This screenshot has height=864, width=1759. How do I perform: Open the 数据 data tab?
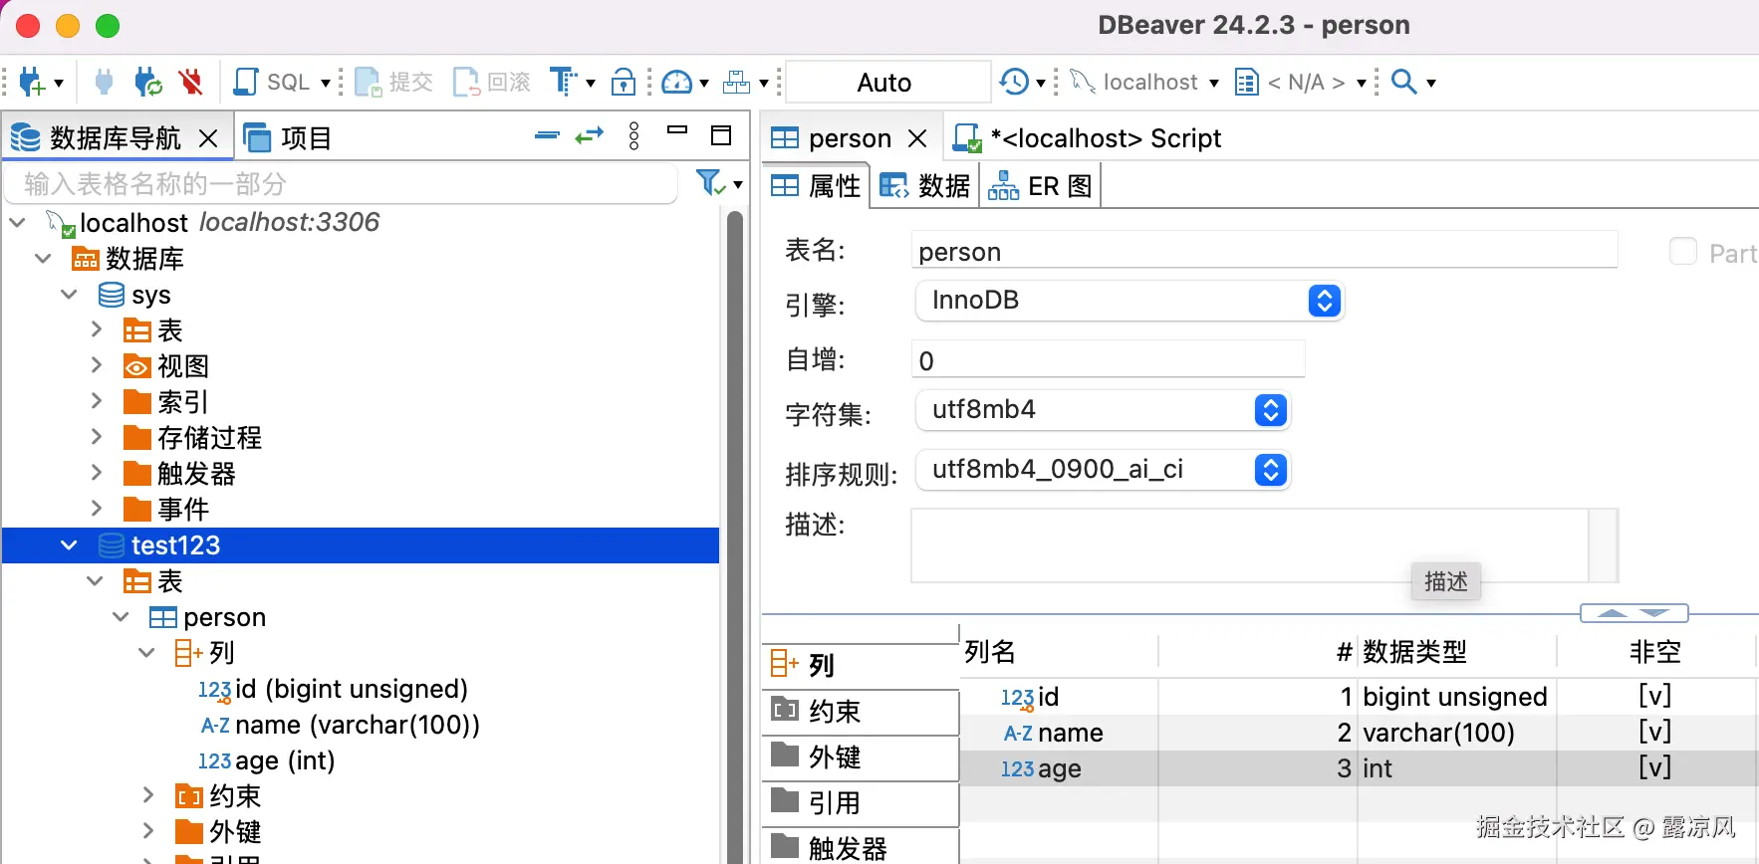pyautogui.click(x=924, y=186)
